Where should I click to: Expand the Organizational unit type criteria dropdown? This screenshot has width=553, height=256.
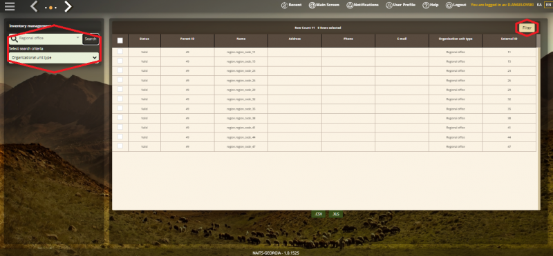(54, 57)
